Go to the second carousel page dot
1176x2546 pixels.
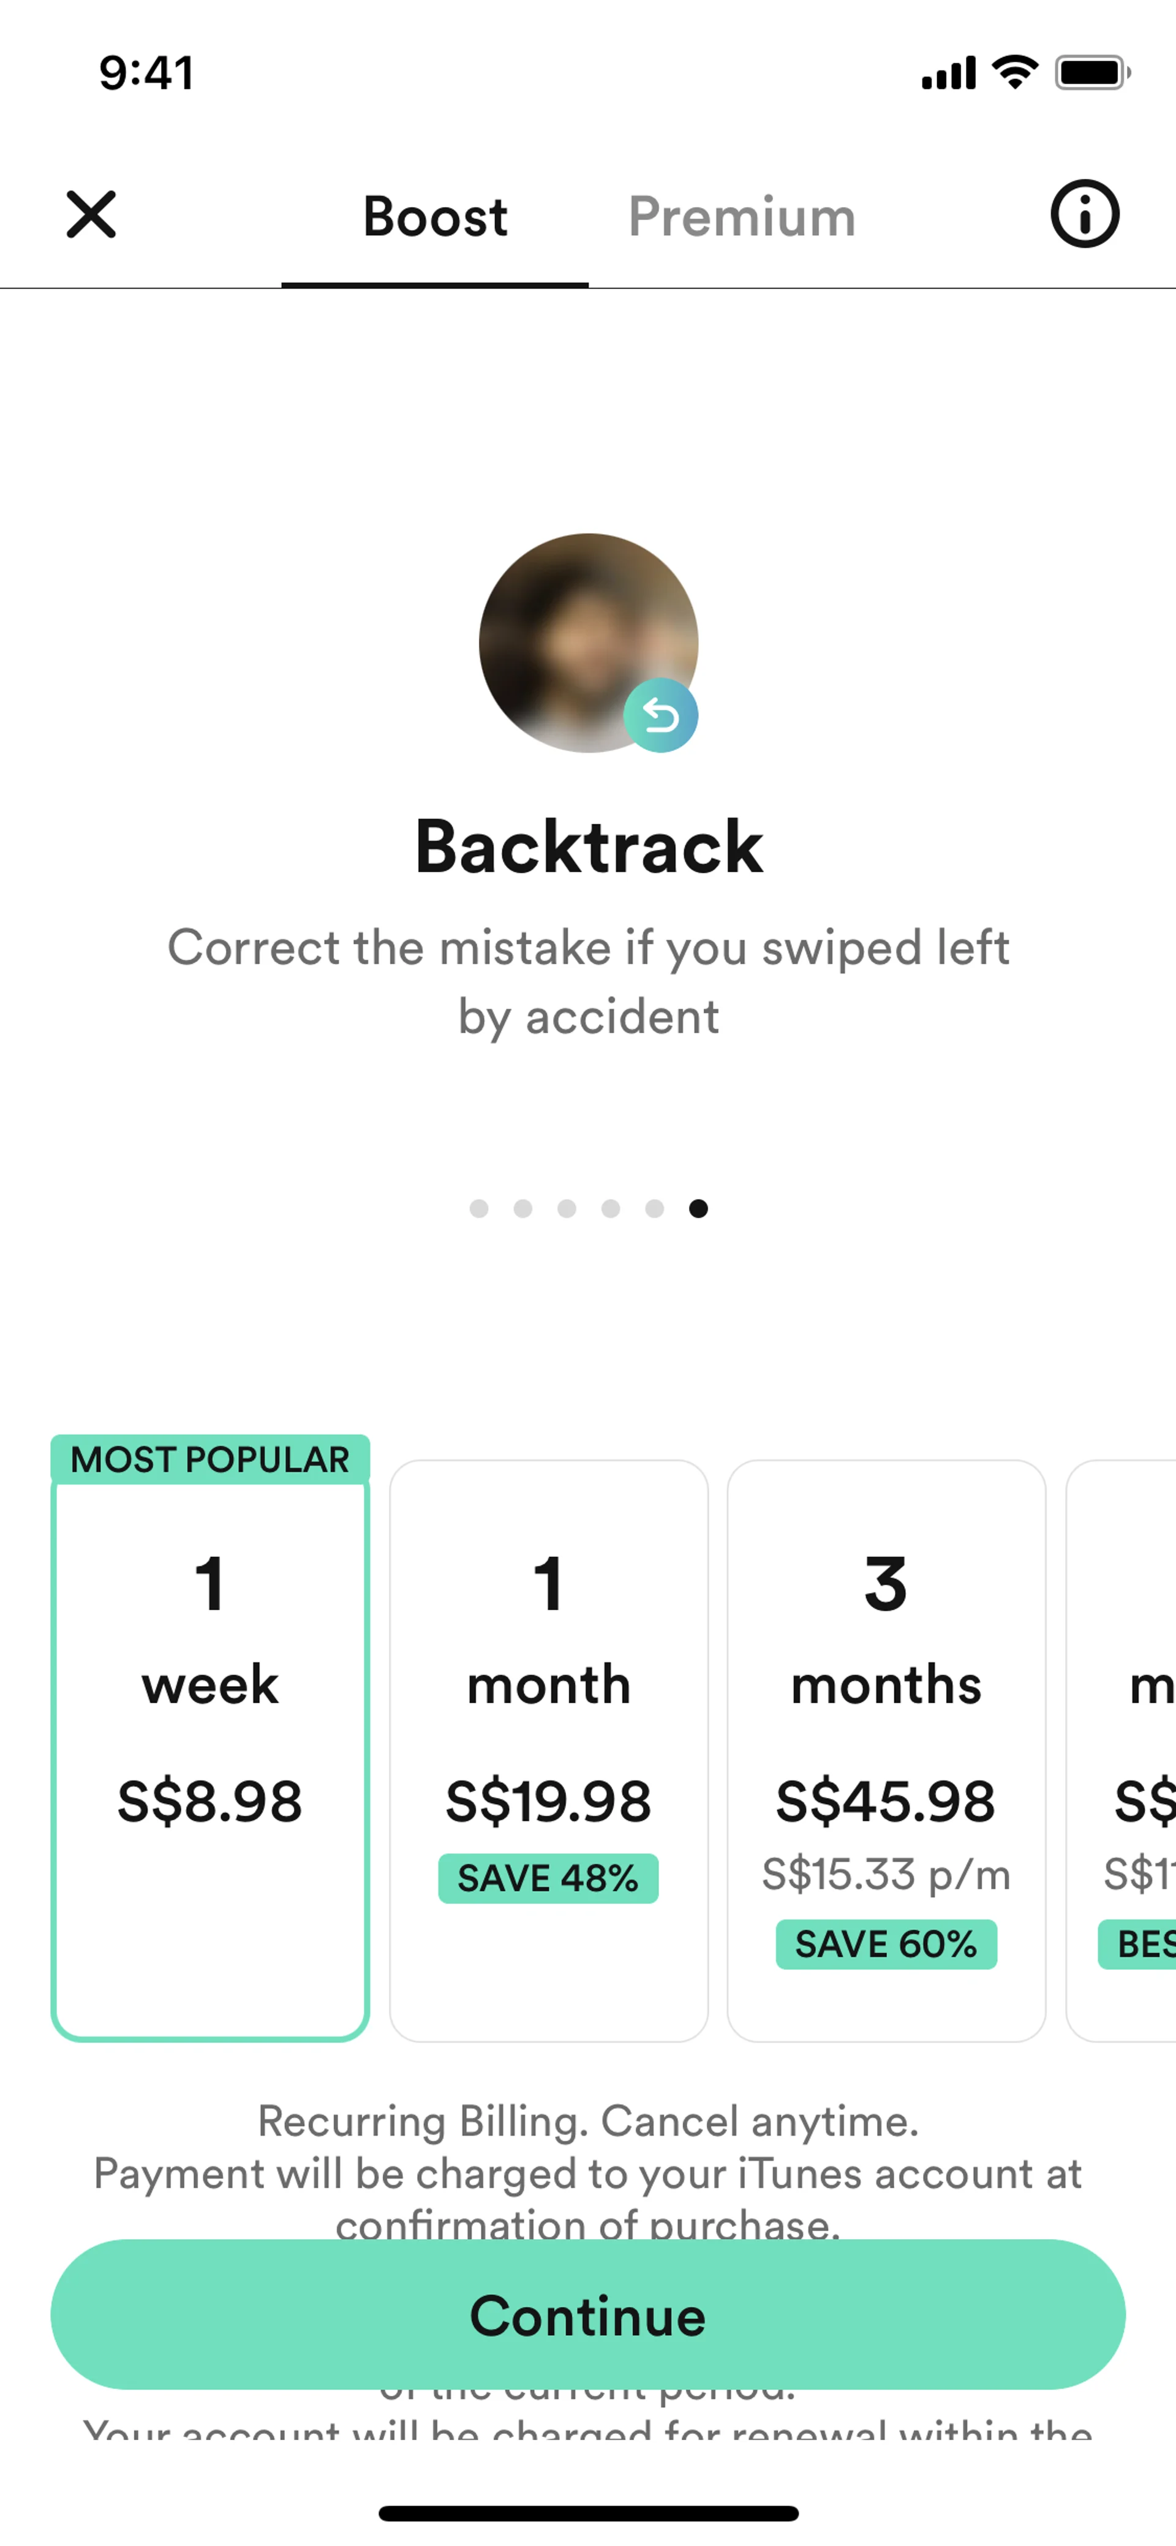[523, 1208]
